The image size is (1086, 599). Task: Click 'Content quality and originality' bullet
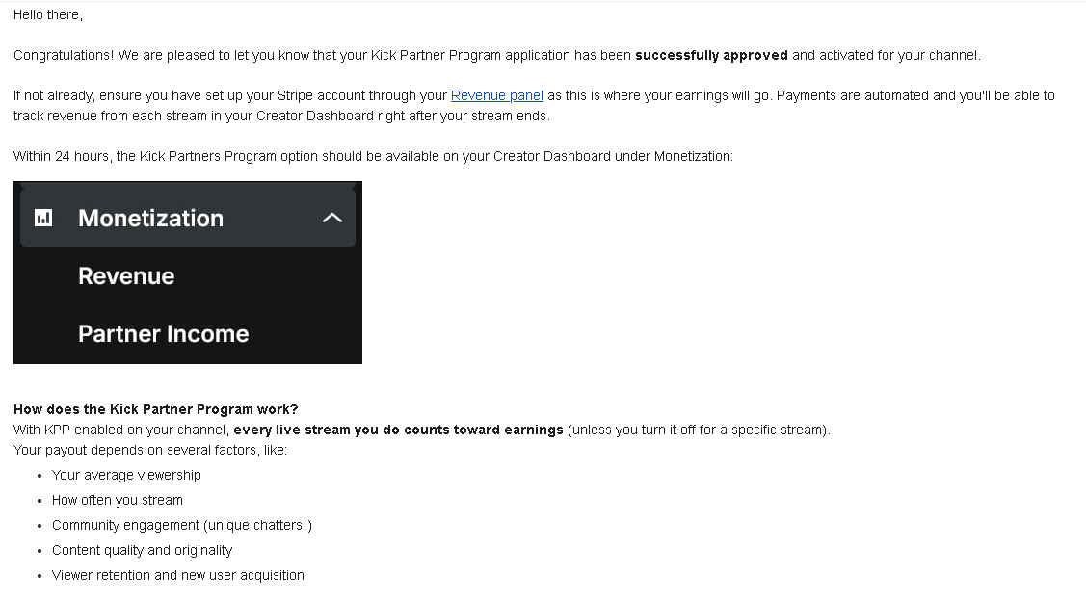coord(142,550)
